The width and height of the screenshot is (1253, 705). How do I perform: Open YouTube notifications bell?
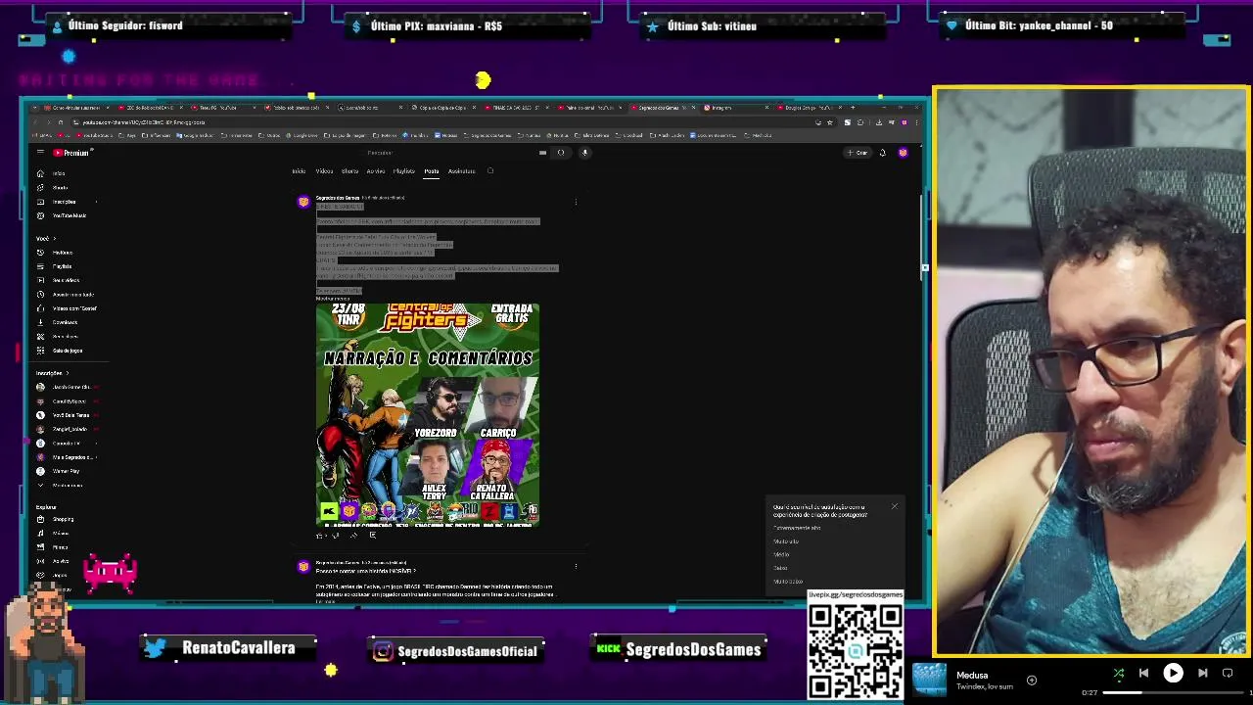pos(883,153)
